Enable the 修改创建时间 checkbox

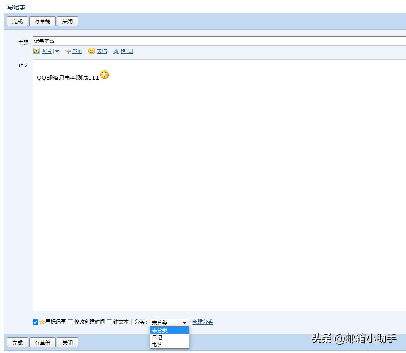pos(70,322)
